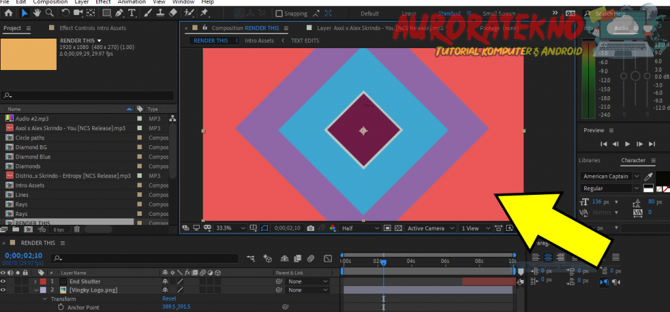This screenshot has width=670, height=312.
Task: Play the preview
Action: pyautogui.click(x=627, y=144)
